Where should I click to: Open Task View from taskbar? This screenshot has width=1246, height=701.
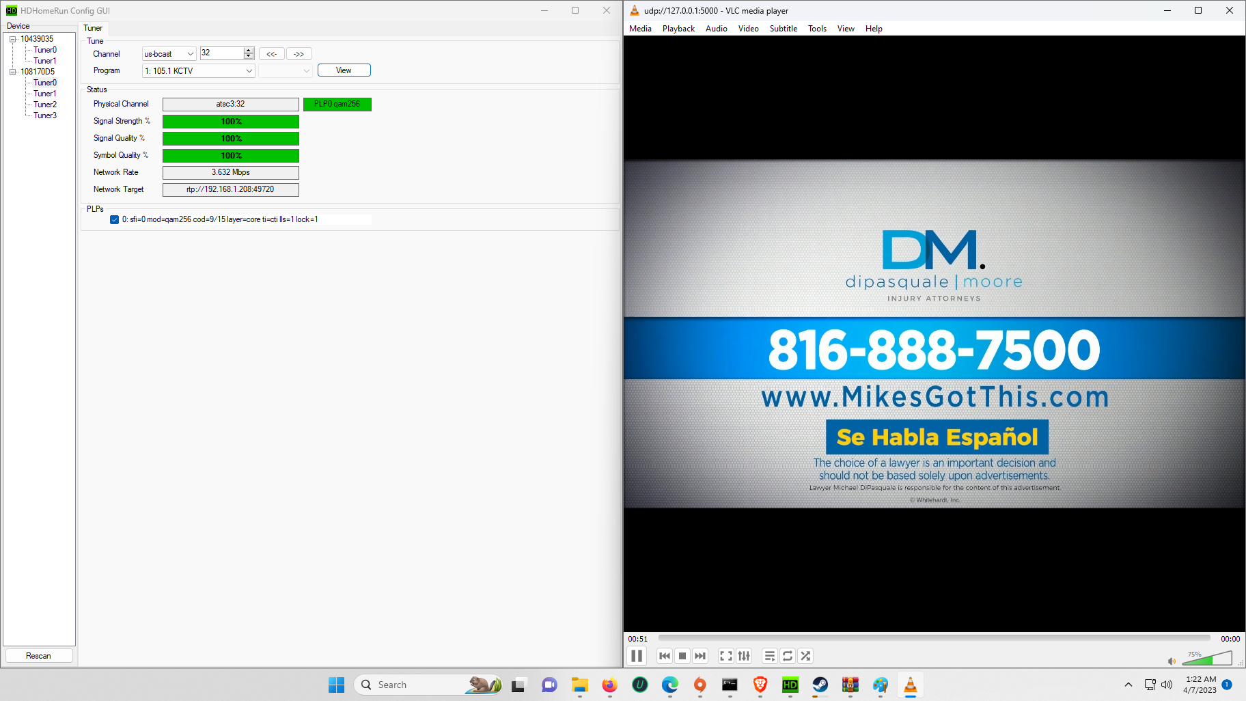[519, 685]
